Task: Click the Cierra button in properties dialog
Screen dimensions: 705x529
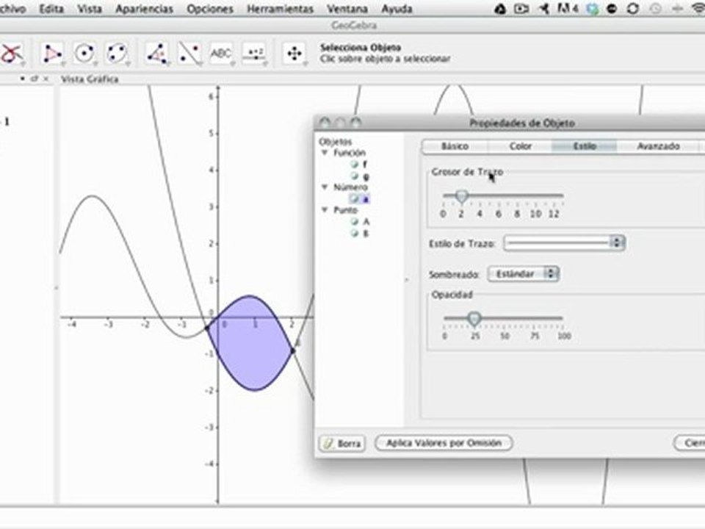Action: click(690, 443)
